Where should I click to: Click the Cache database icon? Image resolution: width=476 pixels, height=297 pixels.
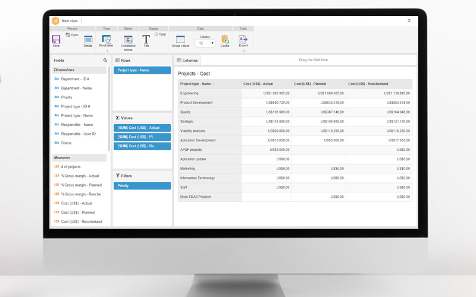[225, 40]
